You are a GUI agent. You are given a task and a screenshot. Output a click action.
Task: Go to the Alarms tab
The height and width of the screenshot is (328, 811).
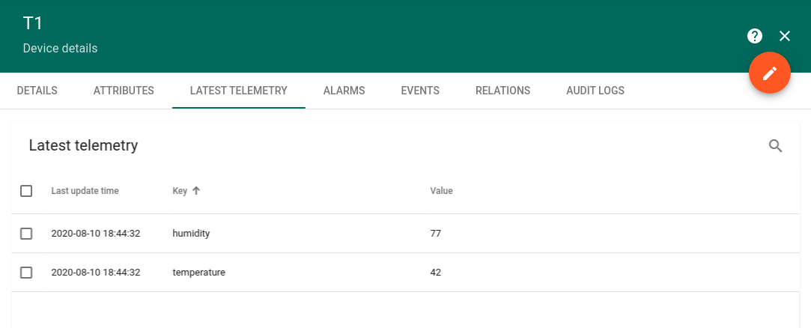[344, 91]
